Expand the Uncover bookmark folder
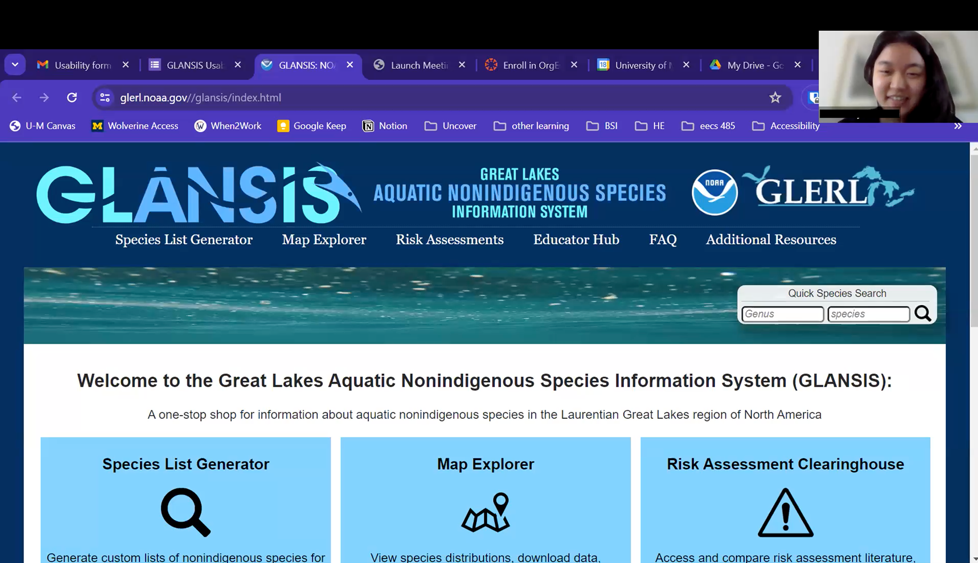Image resolution: width=978 pixels, height=563 pixels. [451, 126]
